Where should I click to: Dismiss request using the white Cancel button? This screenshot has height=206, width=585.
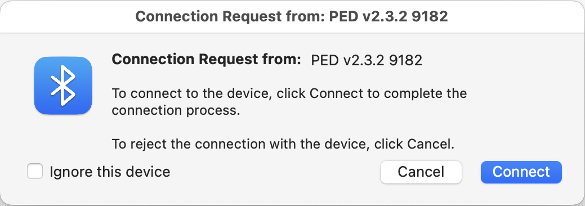[x=421, y=172]
